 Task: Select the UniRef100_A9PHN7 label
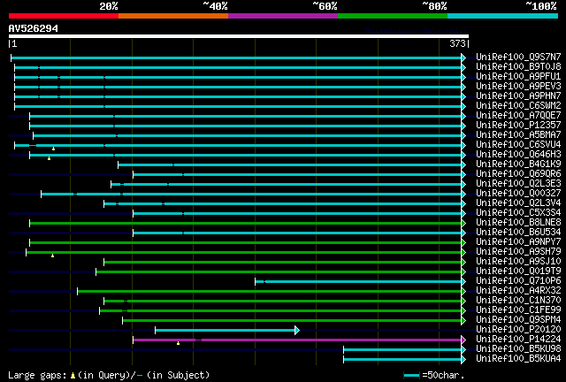tap(518, 95)
